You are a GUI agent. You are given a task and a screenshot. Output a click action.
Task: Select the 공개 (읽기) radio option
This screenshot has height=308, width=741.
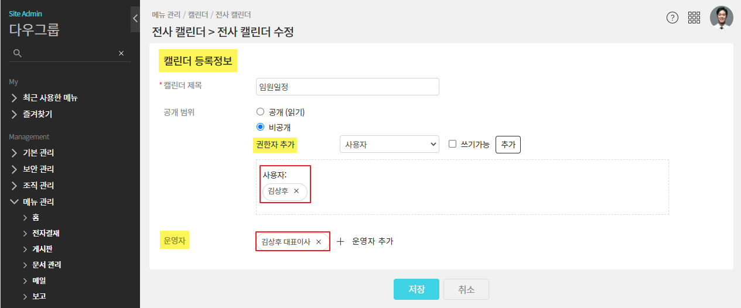pyautogui.click(x=261, y=112)
